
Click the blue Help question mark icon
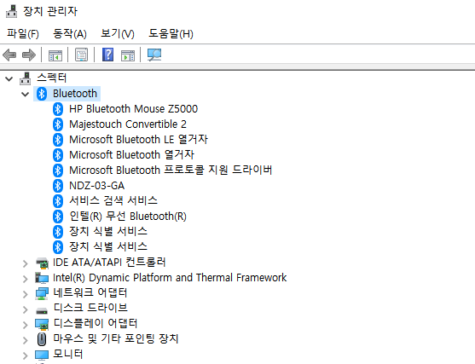coord(107,55)
